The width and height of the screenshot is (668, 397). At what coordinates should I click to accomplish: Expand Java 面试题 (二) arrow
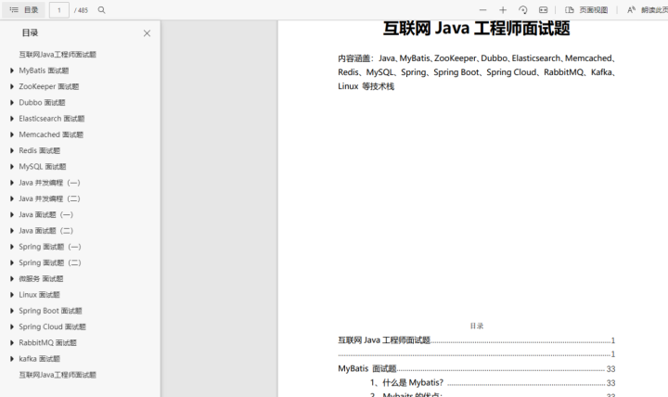pyautogui.click(x=12, y=230)
